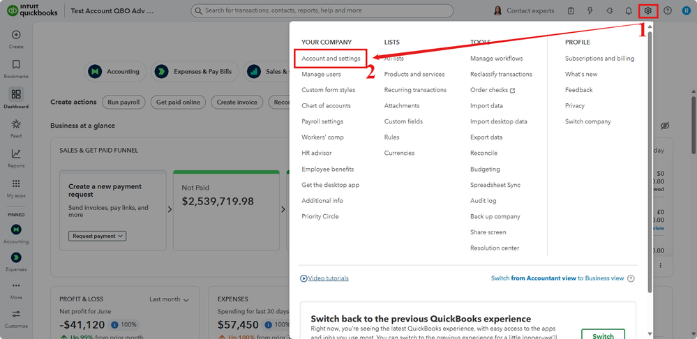This screenshot has width=697, height=339.
Task: Open Order checks external link
Action: tap(493, 90)
